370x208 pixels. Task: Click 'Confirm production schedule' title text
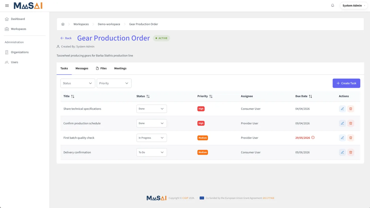[x=82, y=123]
